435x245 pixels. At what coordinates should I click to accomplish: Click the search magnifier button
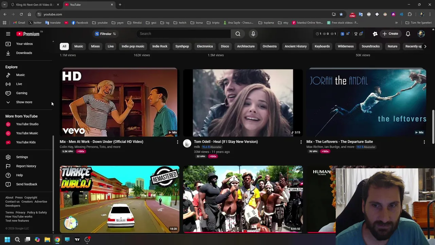[x=238, y=34]
